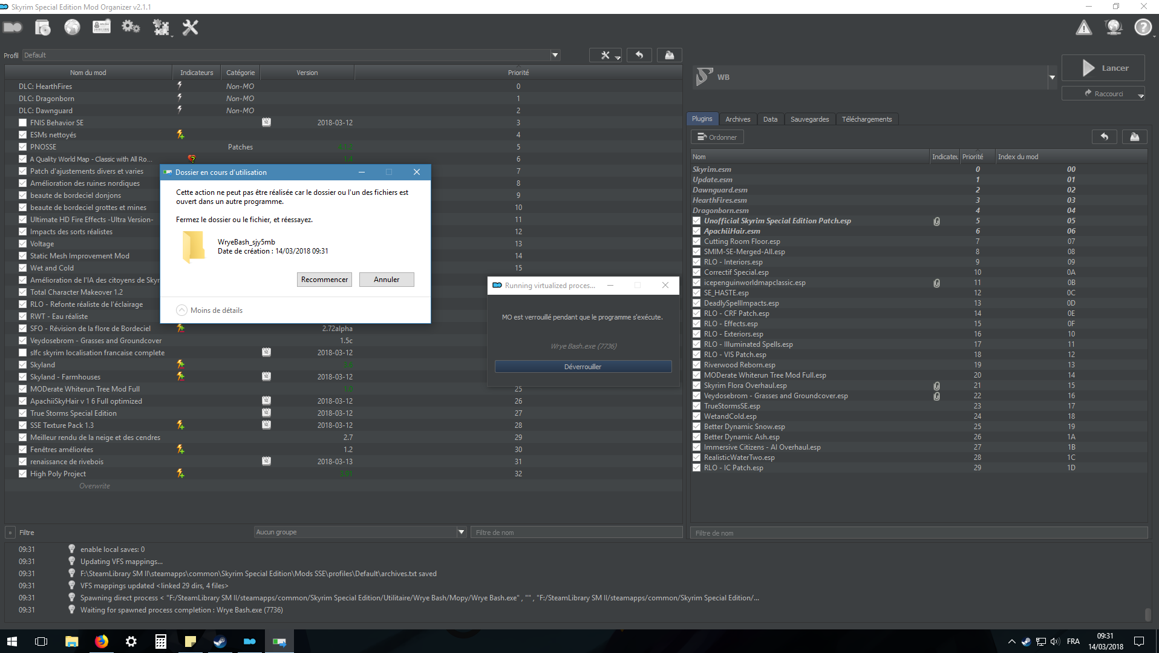The image size is (1159, 653).
Task: Click Annuler in the folder dialog
Action: (387, 280)
